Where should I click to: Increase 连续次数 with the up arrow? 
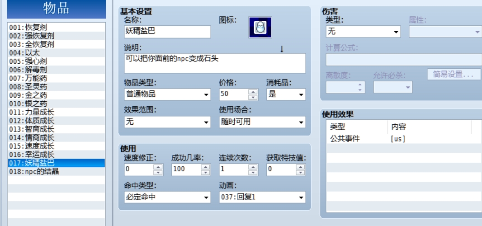coord(253,167)
